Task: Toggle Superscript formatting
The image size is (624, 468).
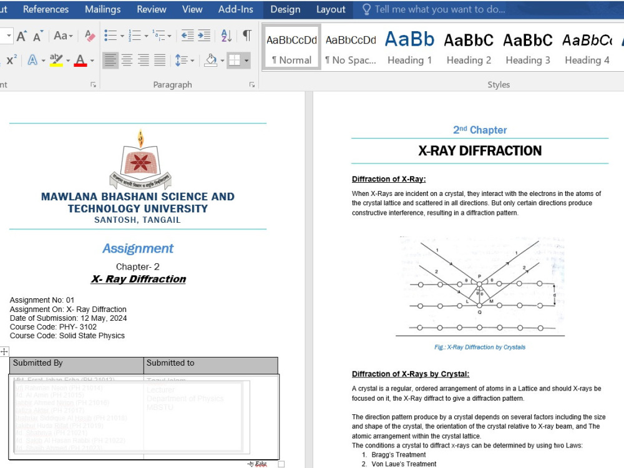Action: coord(12,60)
